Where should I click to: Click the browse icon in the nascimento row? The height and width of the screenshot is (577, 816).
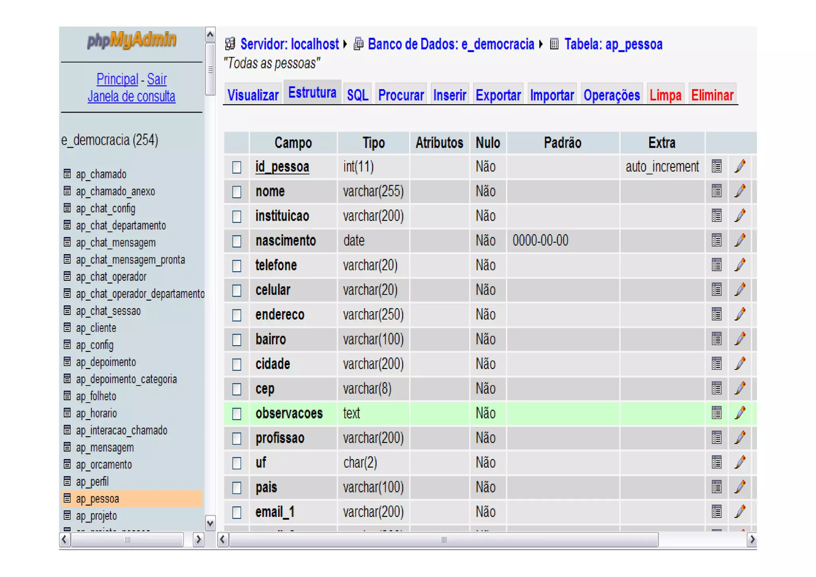pos(716,241)
